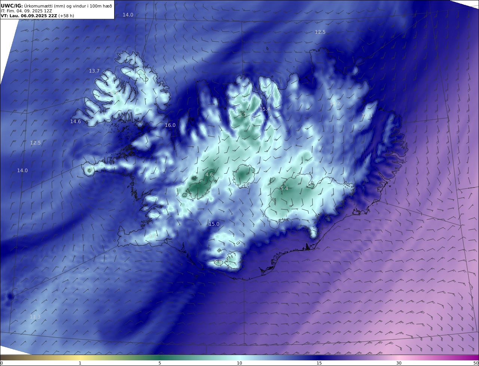479x366 pixels.
Task: Click the 14.6 value label on the map
Action: tap(76, 121)
